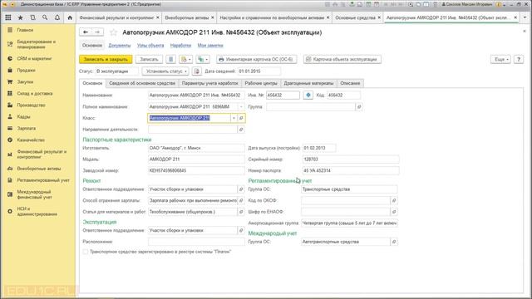Image resolution: width=532 pixels, height=299 pixels.
Task: Open the sections menu grid icon
Action: tap(8, 17)
